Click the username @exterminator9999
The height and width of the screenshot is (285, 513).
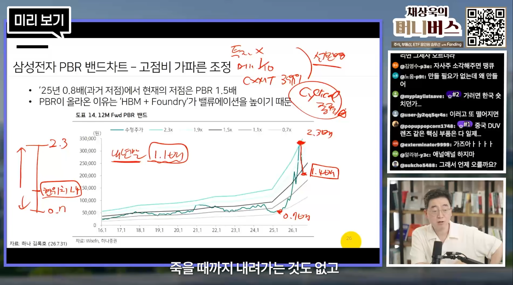point(425,145)
